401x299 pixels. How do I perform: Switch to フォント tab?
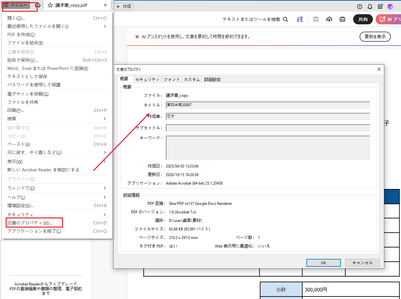point(172,80)
